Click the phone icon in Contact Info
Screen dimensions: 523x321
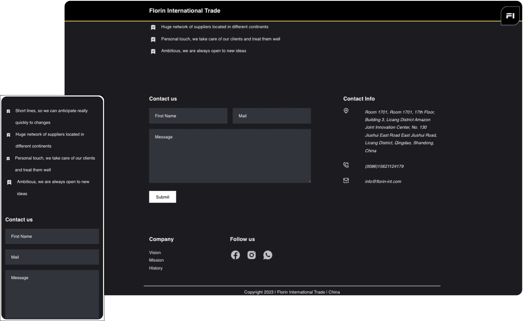click(x=346, y=165)
